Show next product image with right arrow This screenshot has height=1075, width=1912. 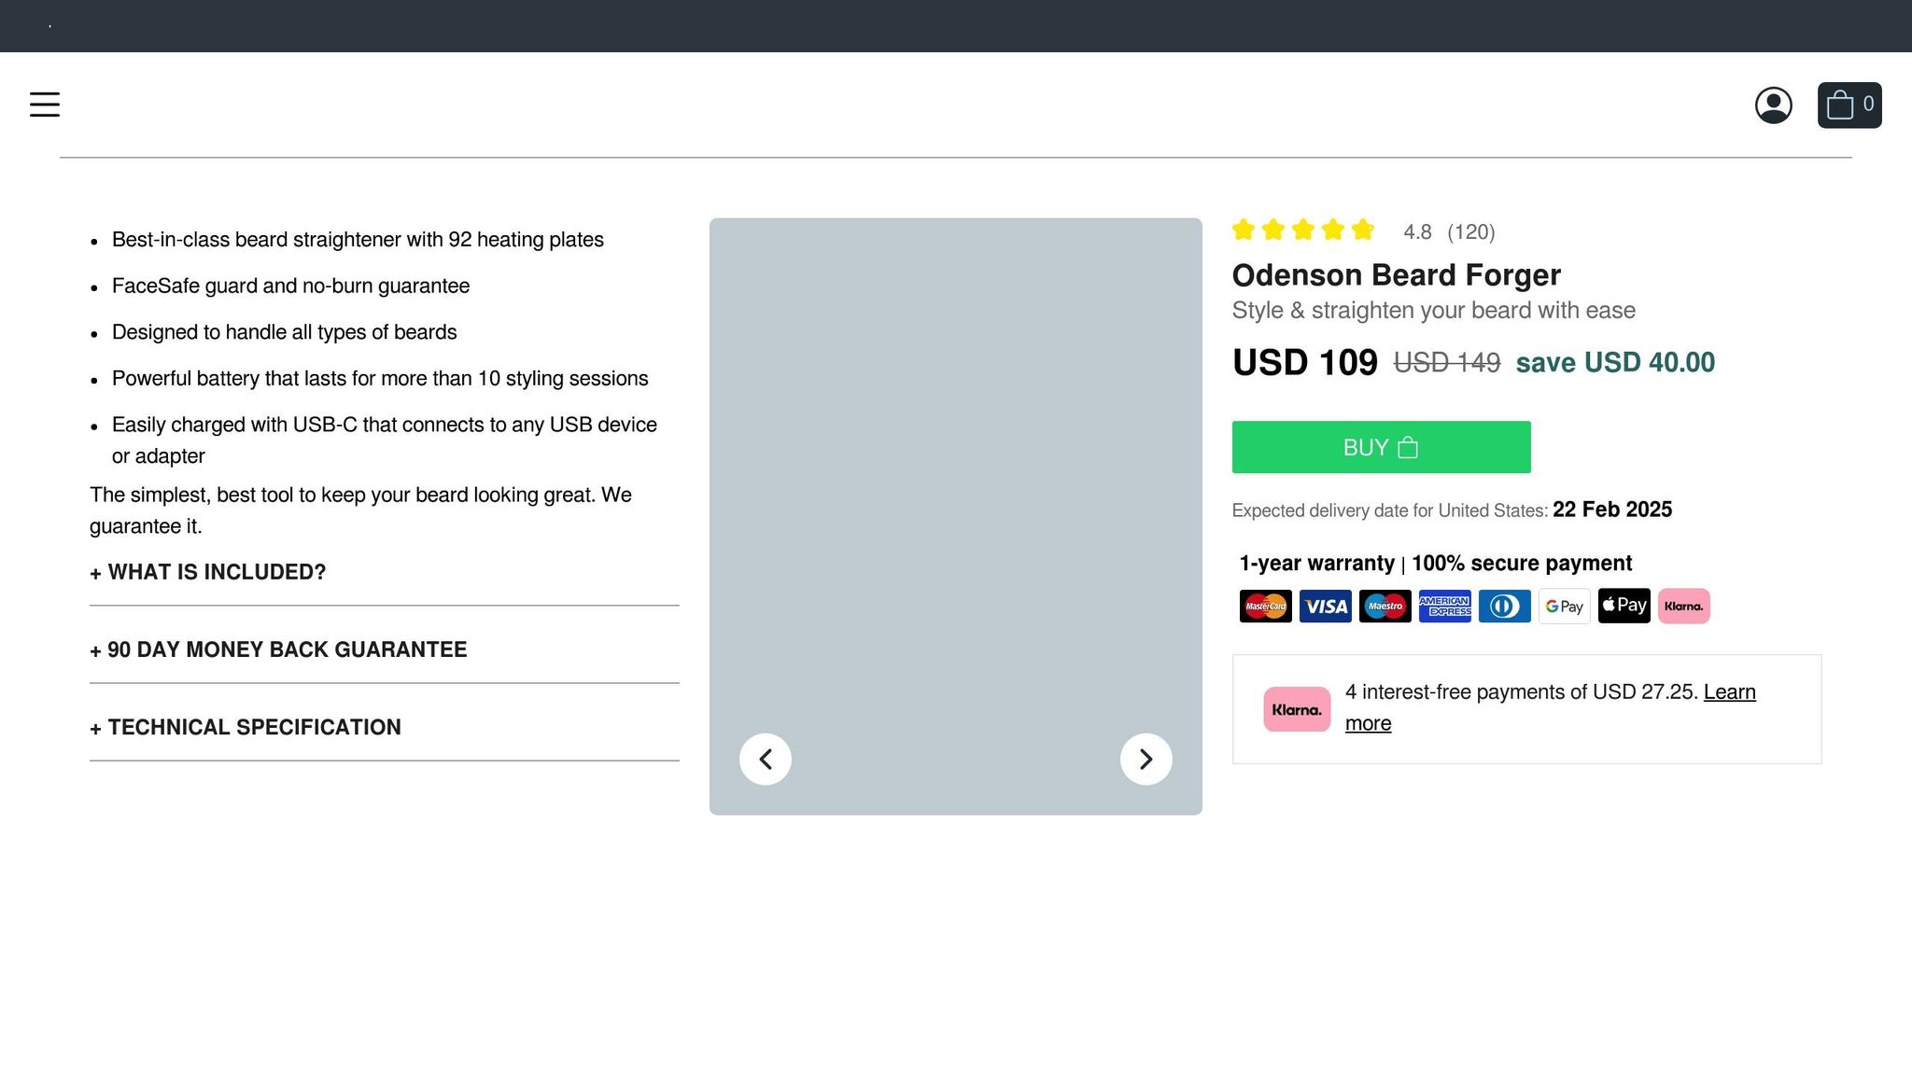tap(1146, 759)
